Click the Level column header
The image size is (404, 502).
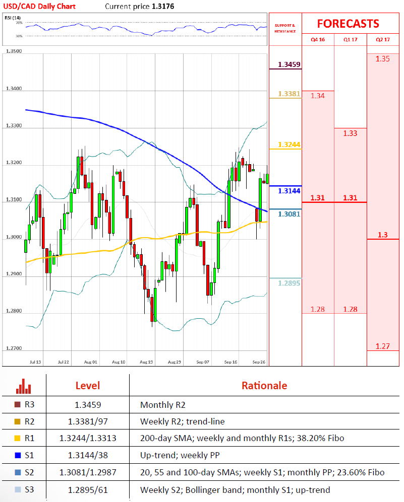pos(88,386)
